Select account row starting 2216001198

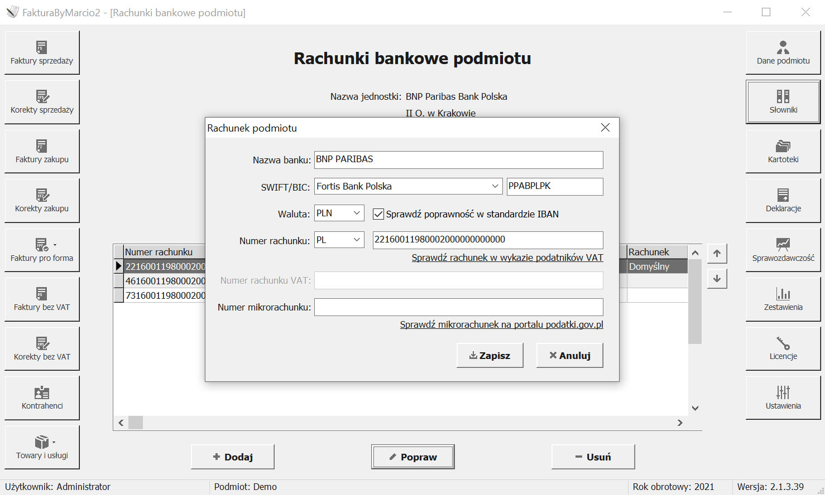(164, 266)
